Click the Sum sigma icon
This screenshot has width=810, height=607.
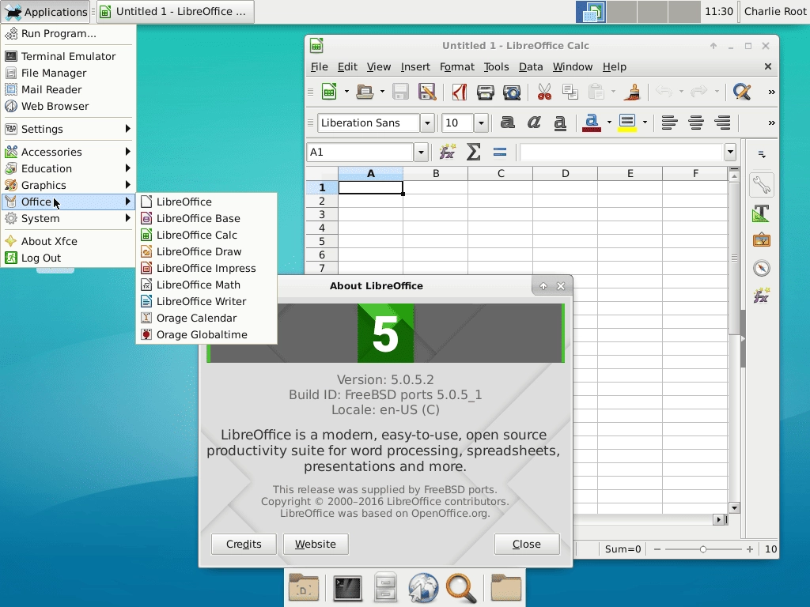click(473, 153)
